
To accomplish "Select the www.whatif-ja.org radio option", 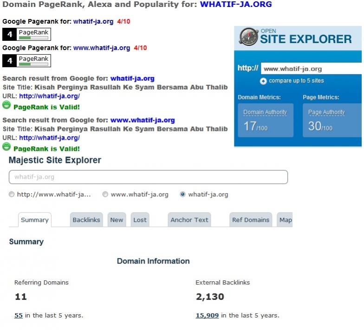I will (105, 194).
